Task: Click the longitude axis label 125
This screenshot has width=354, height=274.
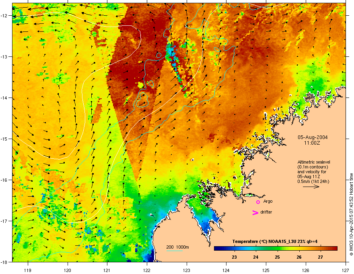Action: point(266,270)
